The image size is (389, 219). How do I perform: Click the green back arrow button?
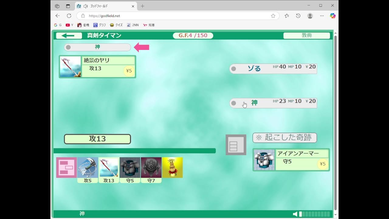(69, 36)
